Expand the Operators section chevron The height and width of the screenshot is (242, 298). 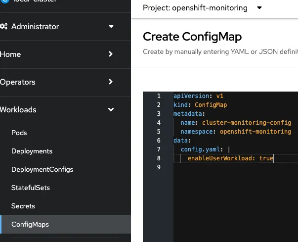pos(111,82)
